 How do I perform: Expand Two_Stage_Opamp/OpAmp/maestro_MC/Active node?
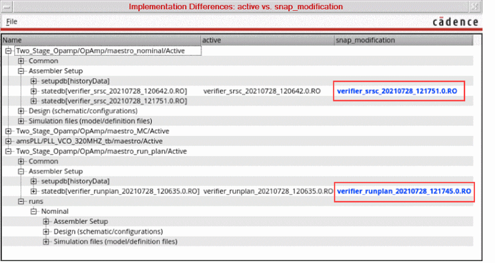pos(8,131)
